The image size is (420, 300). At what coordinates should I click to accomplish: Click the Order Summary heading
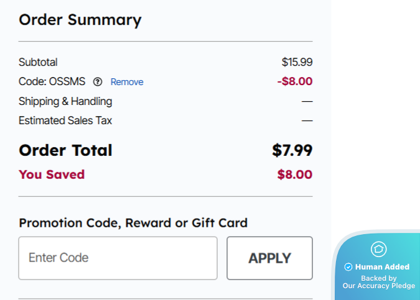pyautogui.click(x=80, y=20)
